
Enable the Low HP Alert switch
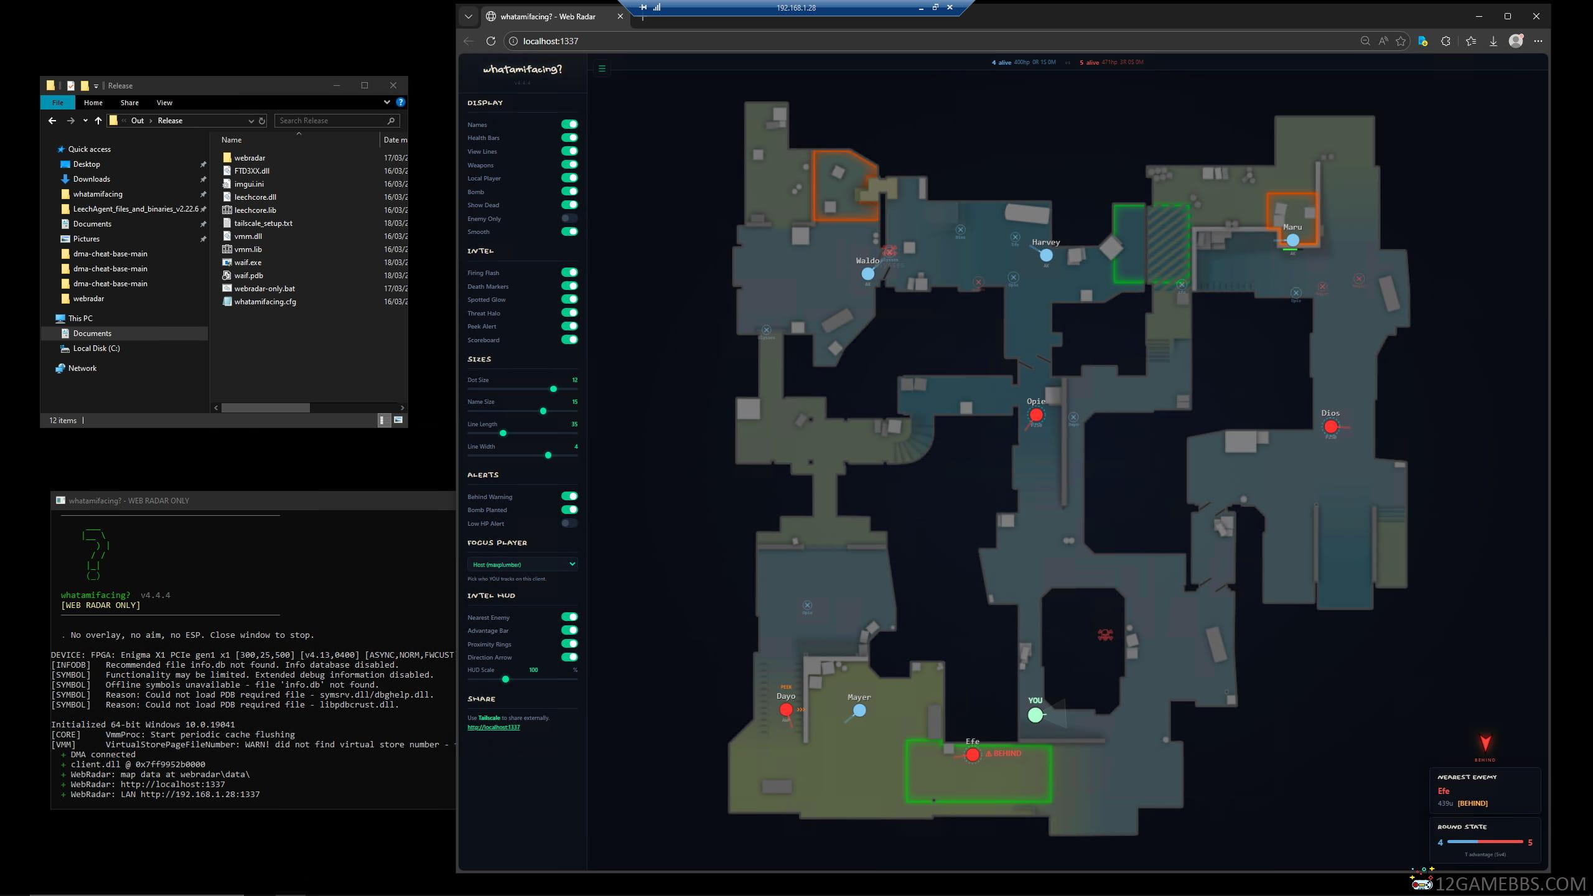tap(569, 523)
